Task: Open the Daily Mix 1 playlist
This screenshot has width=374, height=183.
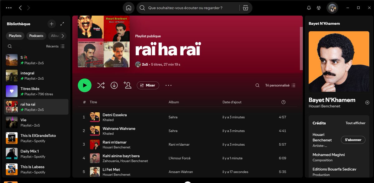Action: (36, 154)
